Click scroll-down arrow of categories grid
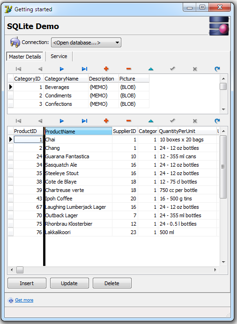The width and height of the screenshot is (237, 324). (x=223, y=110)
